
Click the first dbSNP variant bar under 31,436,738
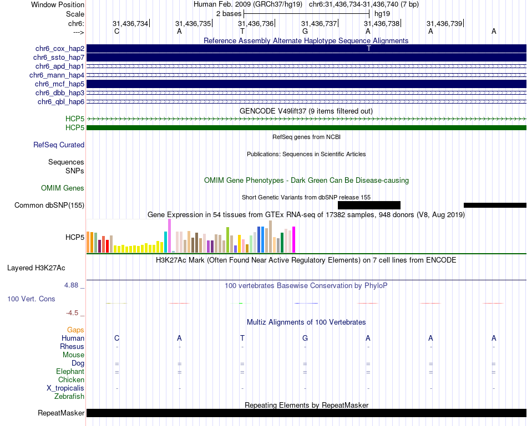pos(369,205)
